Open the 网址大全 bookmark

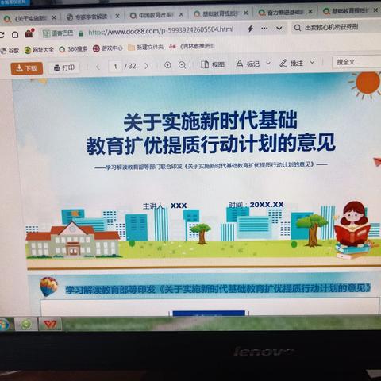pyautogui.click(x=39, y=50)
